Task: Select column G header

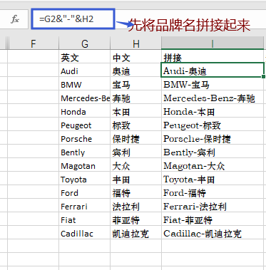Action: [85, 43]
